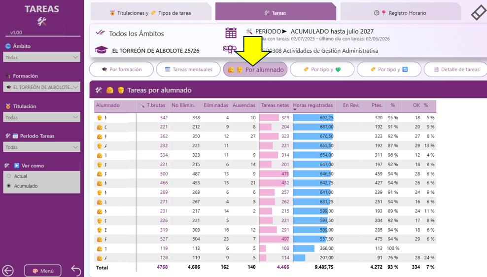Open the Formación dropdown
The width and height of the screenshot is (487, 277).
point(41,87)
